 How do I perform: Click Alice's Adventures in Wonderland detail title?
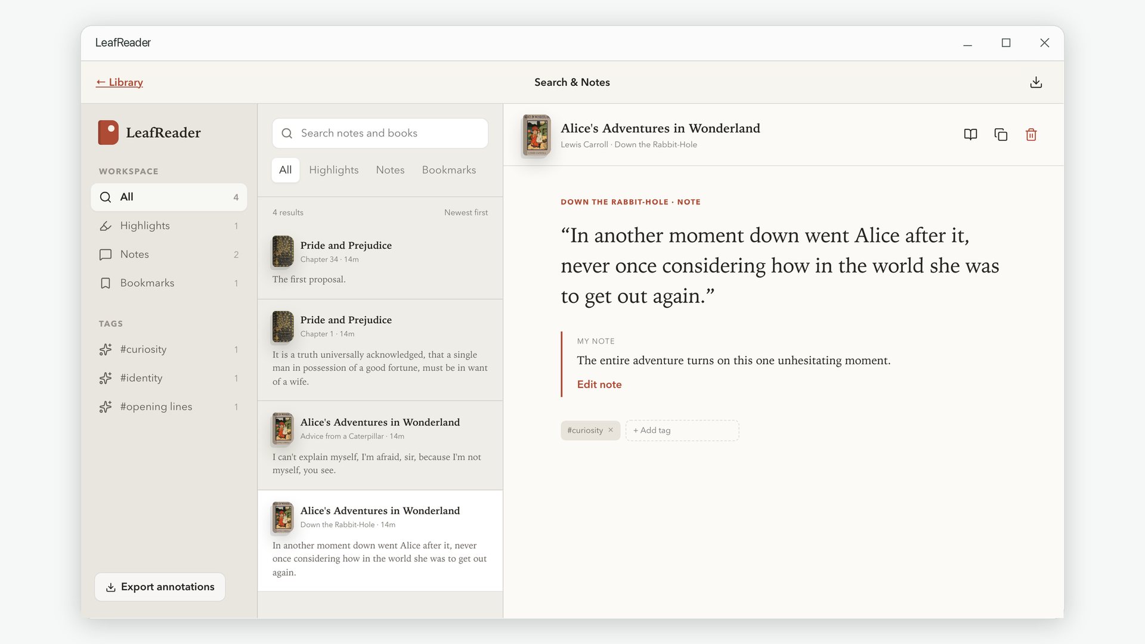pyautogui.click(x=660, y=128)
